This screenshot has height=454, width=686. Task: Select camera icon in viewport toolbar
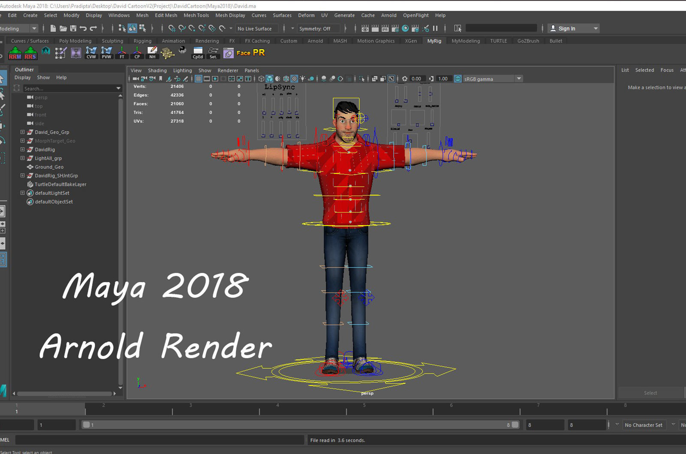[x=136, y=79]
